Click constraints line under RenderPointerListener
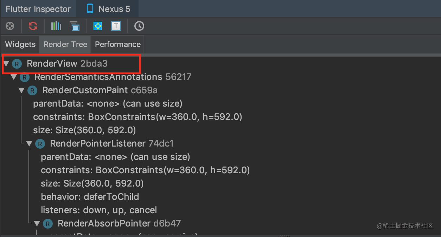This screenshot has height=237, width=441. point(145,170)
